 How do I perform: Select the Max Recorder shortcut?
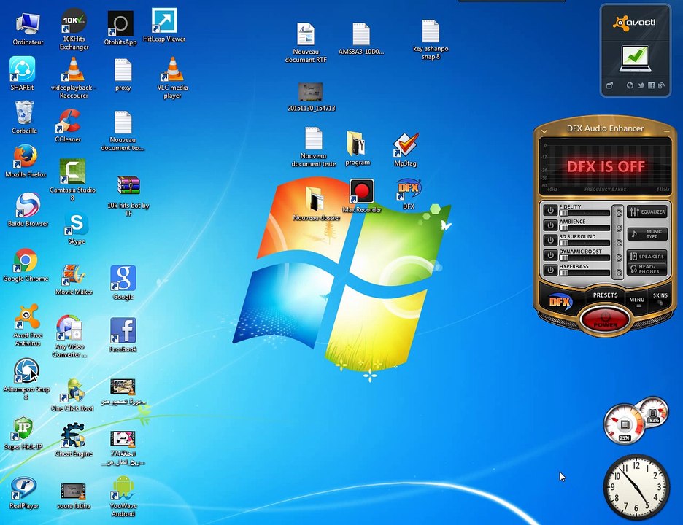(x=361, y=196)
